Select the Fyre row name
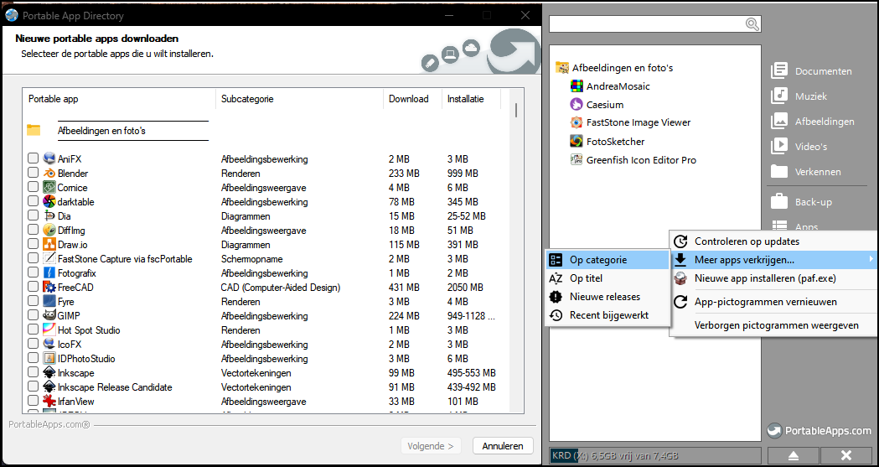This screenshot has height=467, width=879. [x=65, y=302]
